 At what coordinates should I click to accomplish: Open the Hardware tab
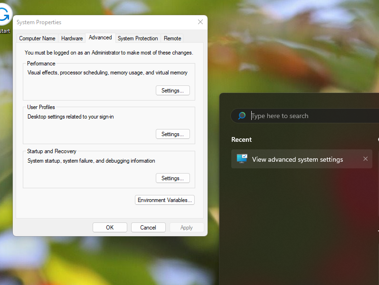72,38
